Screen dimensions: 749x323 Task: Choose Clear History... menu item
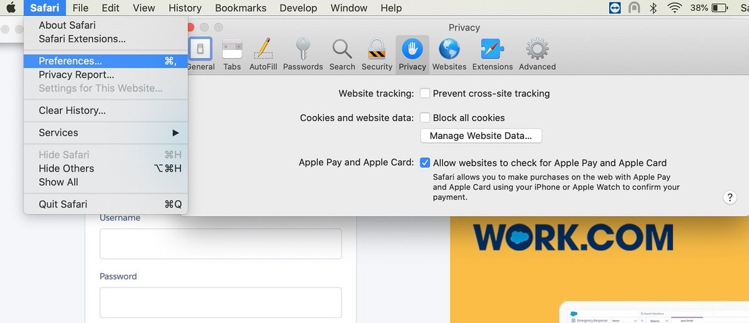pyautogui.click(x=105, y=110)
